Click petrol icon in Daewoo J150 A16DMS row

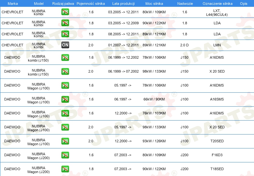(x=65, y=58)
